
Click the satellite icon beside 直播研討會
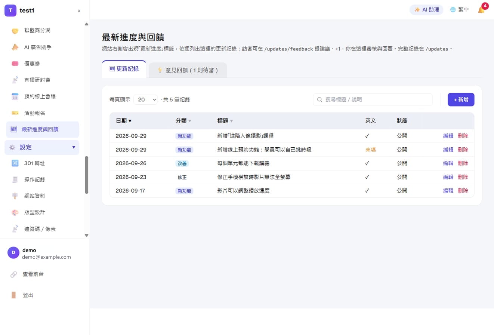pos(15,80)
